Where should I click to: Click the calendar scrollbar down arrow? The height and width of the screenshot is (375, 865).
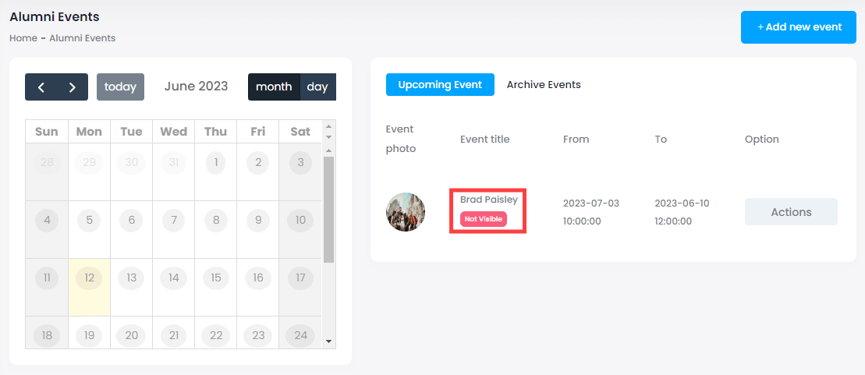(x=328, y=341)
